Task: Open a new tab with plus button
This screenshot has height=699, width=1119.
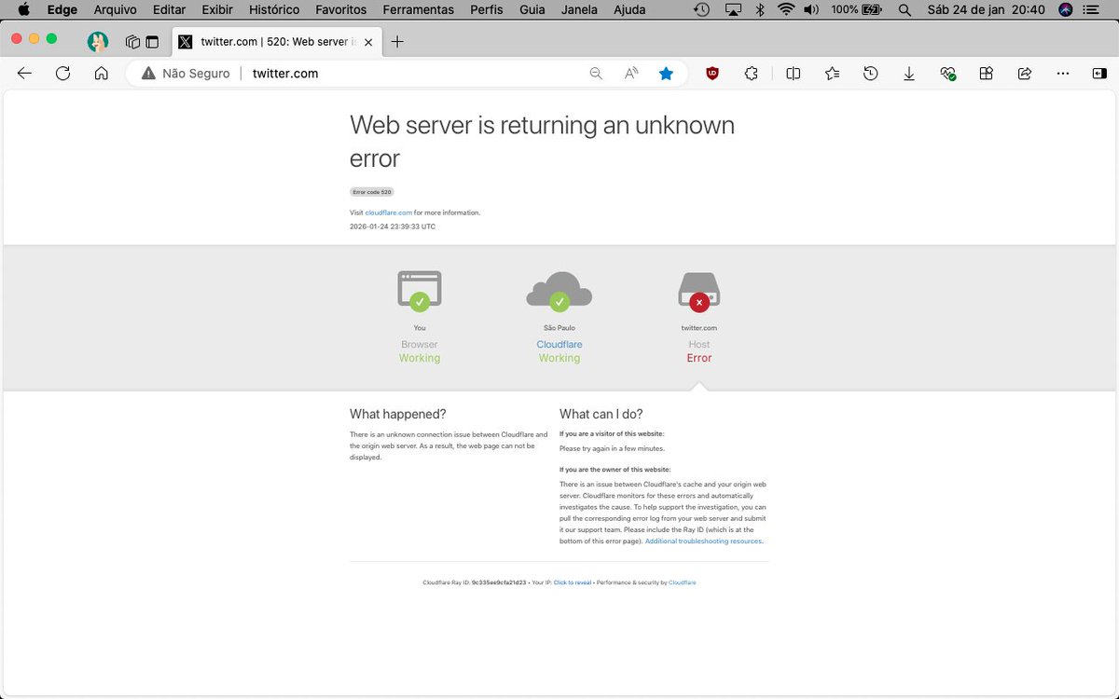Action: click(397, 42)
